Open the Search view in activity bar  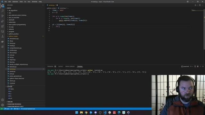3,11
